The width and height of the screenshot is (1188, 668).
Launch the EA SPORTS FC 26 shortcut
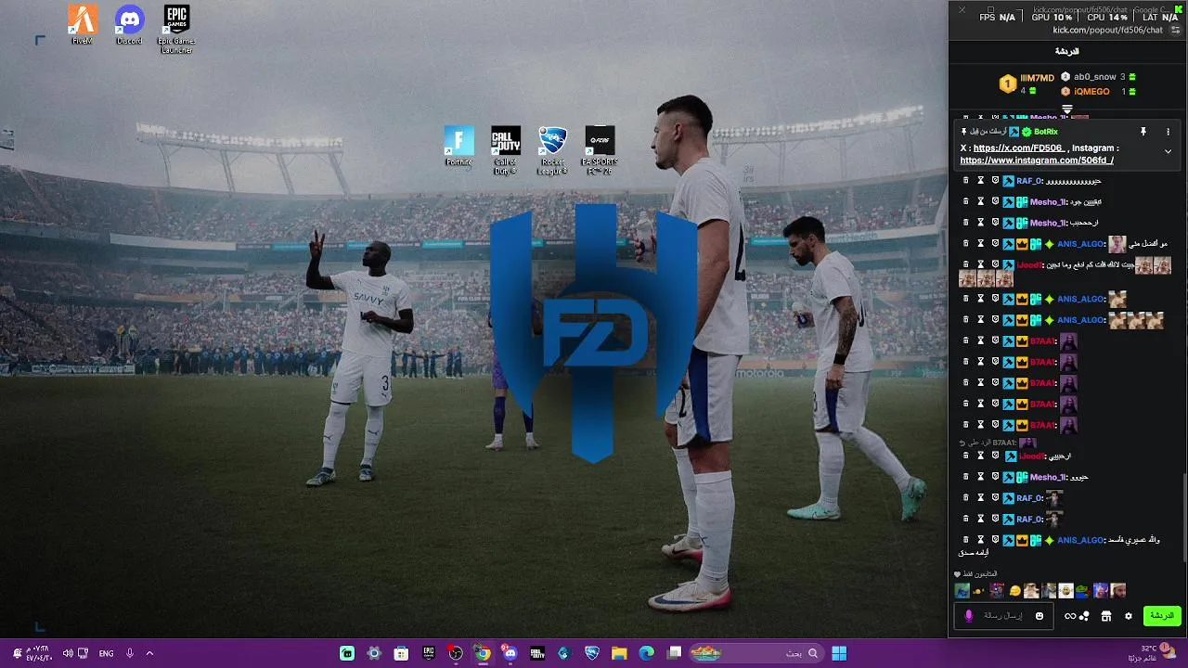point(600,150)
